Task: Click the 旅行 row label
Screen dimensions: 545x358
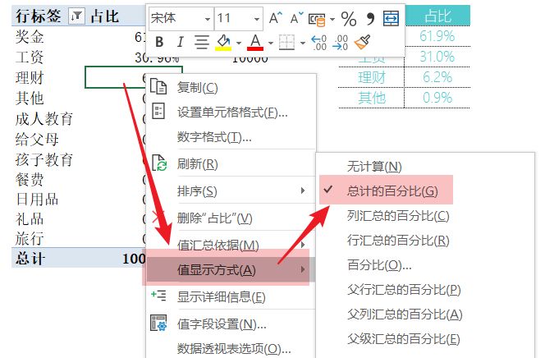Action: click(x=30, y=239)
